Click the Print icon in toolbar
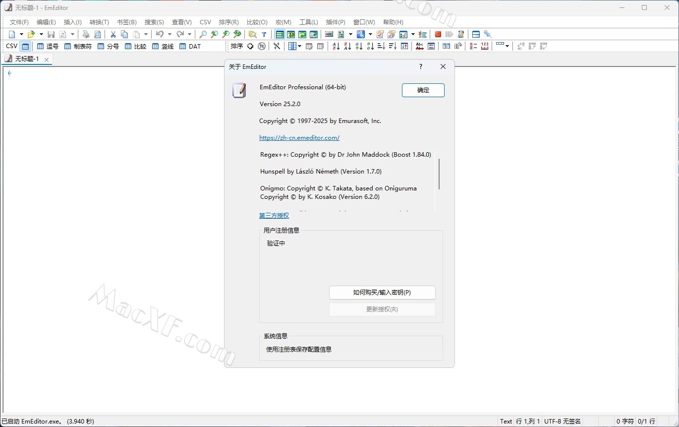This screenshot has height=427, width=679. [x=86, y=34]
